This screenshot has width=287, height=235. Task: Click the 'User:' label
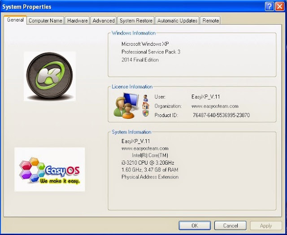click(x=160, y=97)
